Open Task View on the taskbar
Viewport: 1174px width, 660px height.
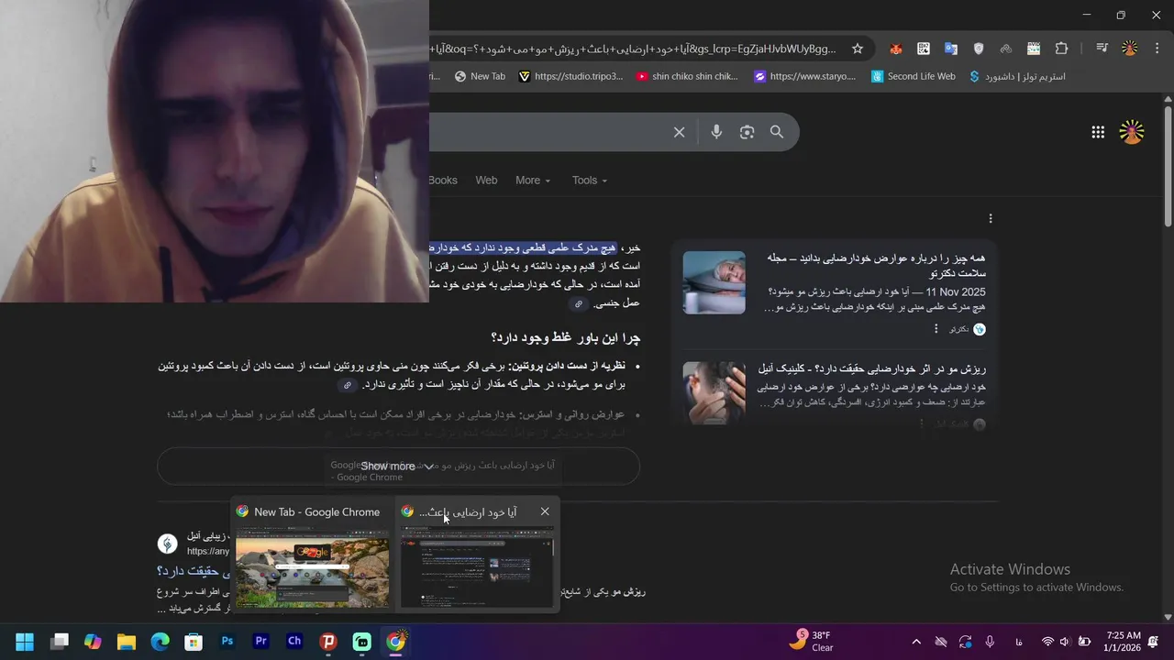point(59,642)
